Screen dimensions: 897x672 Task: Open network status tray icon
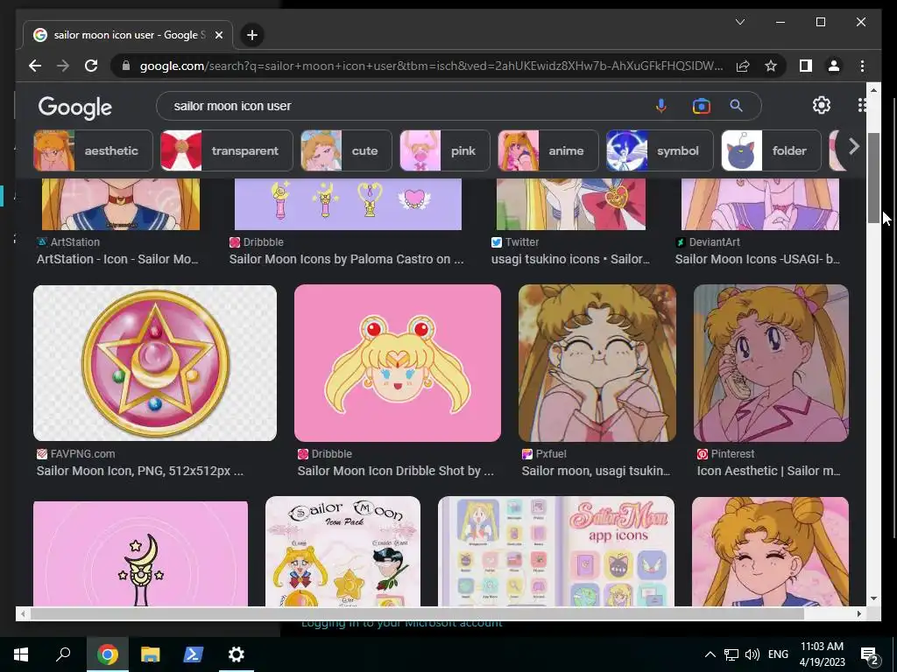731,654
